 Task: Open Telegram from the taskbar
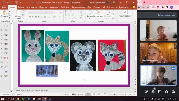(29, 99)
